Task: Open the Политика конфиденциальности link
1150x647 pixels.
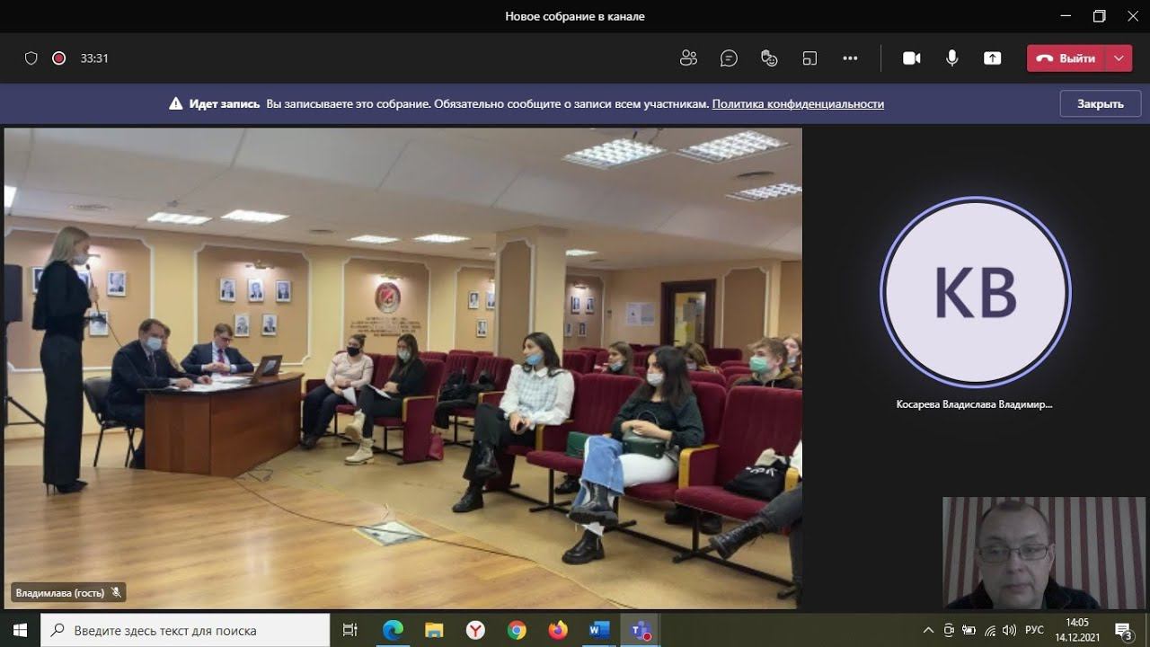Action: pos(798,103)
